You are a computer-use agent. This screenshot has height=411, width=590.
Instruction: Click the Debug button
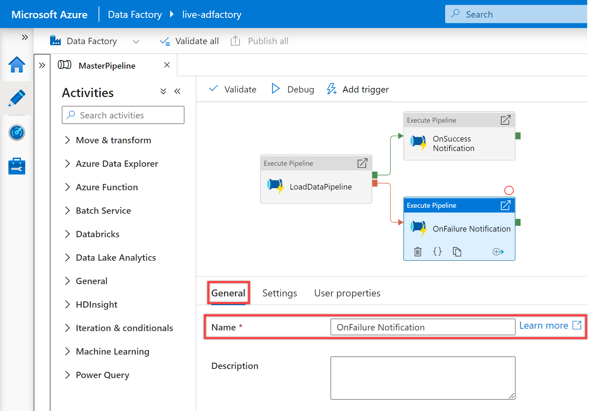coord(293,89)
